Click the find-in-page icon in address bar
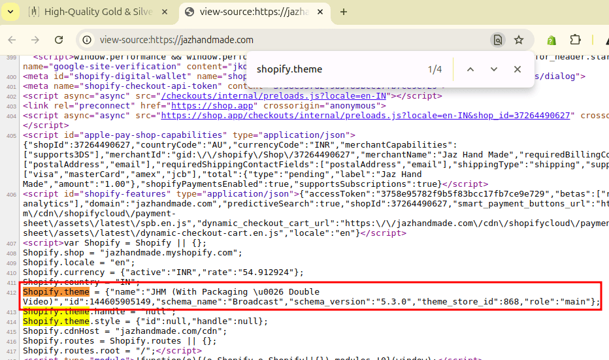The image size is (609, 360). click(497, 40)
